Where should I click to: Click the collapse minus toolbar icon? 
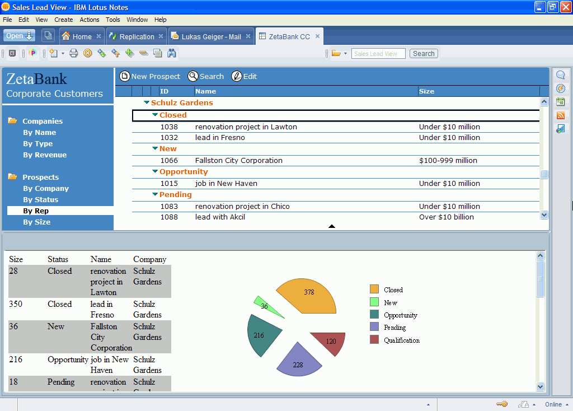pyautogui.click(x=144, y=53)
